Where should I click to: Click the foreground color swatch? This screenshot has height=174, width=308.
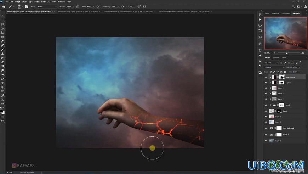1,111
